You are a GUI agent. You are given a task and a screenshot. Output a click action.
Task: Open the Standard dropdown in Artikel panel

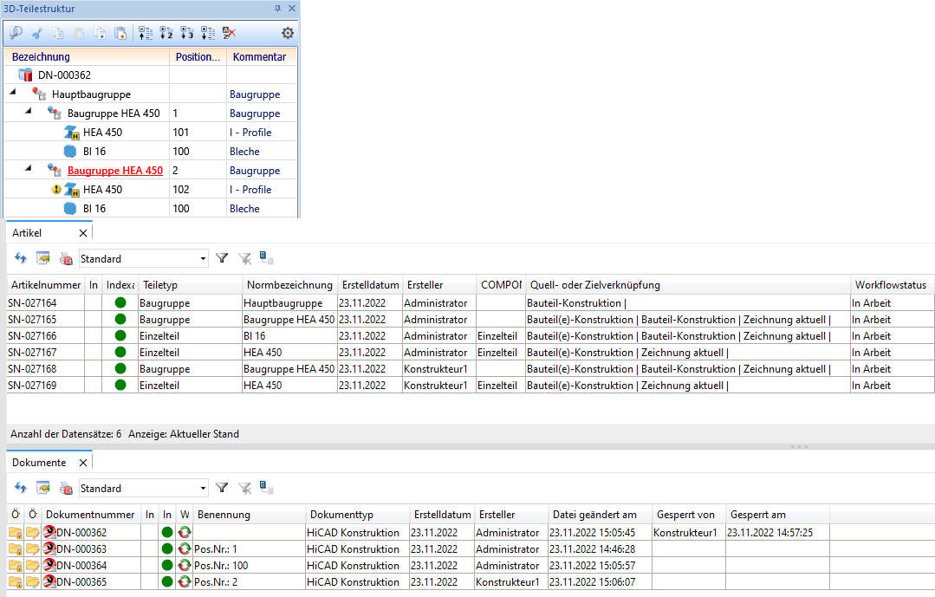click(203, 258)
